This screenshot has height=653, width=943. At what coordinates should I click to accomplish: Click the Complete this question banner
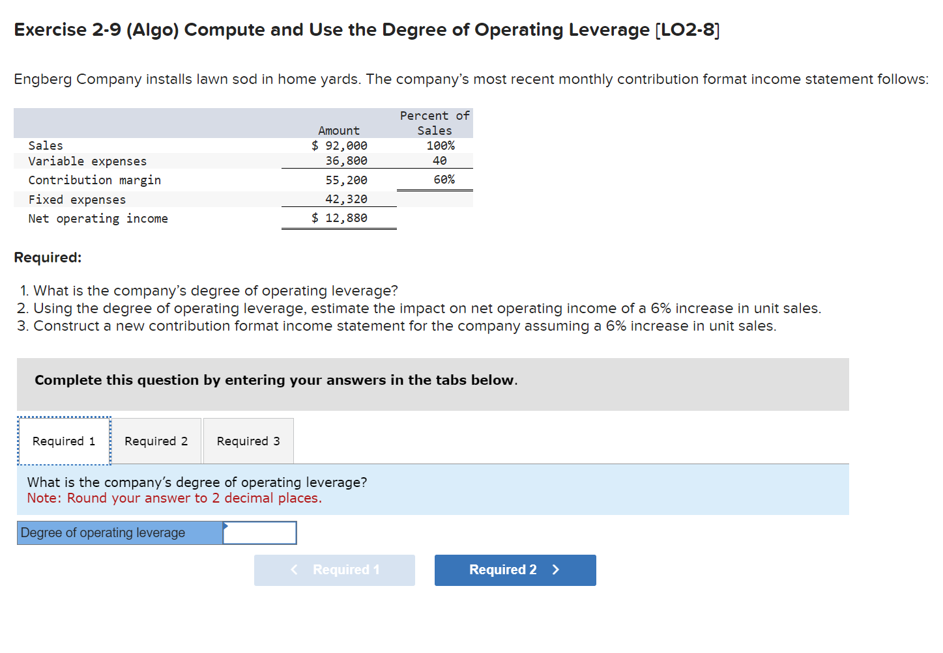tap(274, 380)
